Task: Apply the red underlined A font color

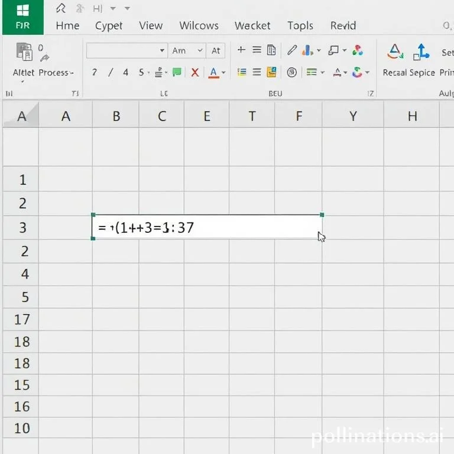Action: click(213, 73)
